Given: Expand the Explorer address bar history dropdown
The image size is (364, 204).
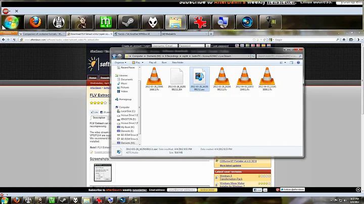Looking at the screenshot, I should [249, 56].
